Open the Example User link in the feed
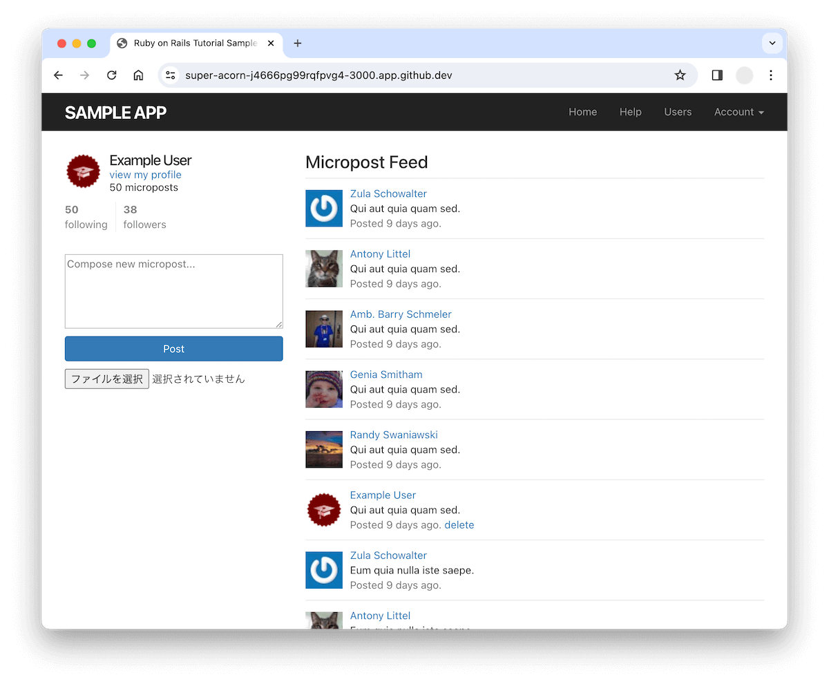 tap(383, 495)
